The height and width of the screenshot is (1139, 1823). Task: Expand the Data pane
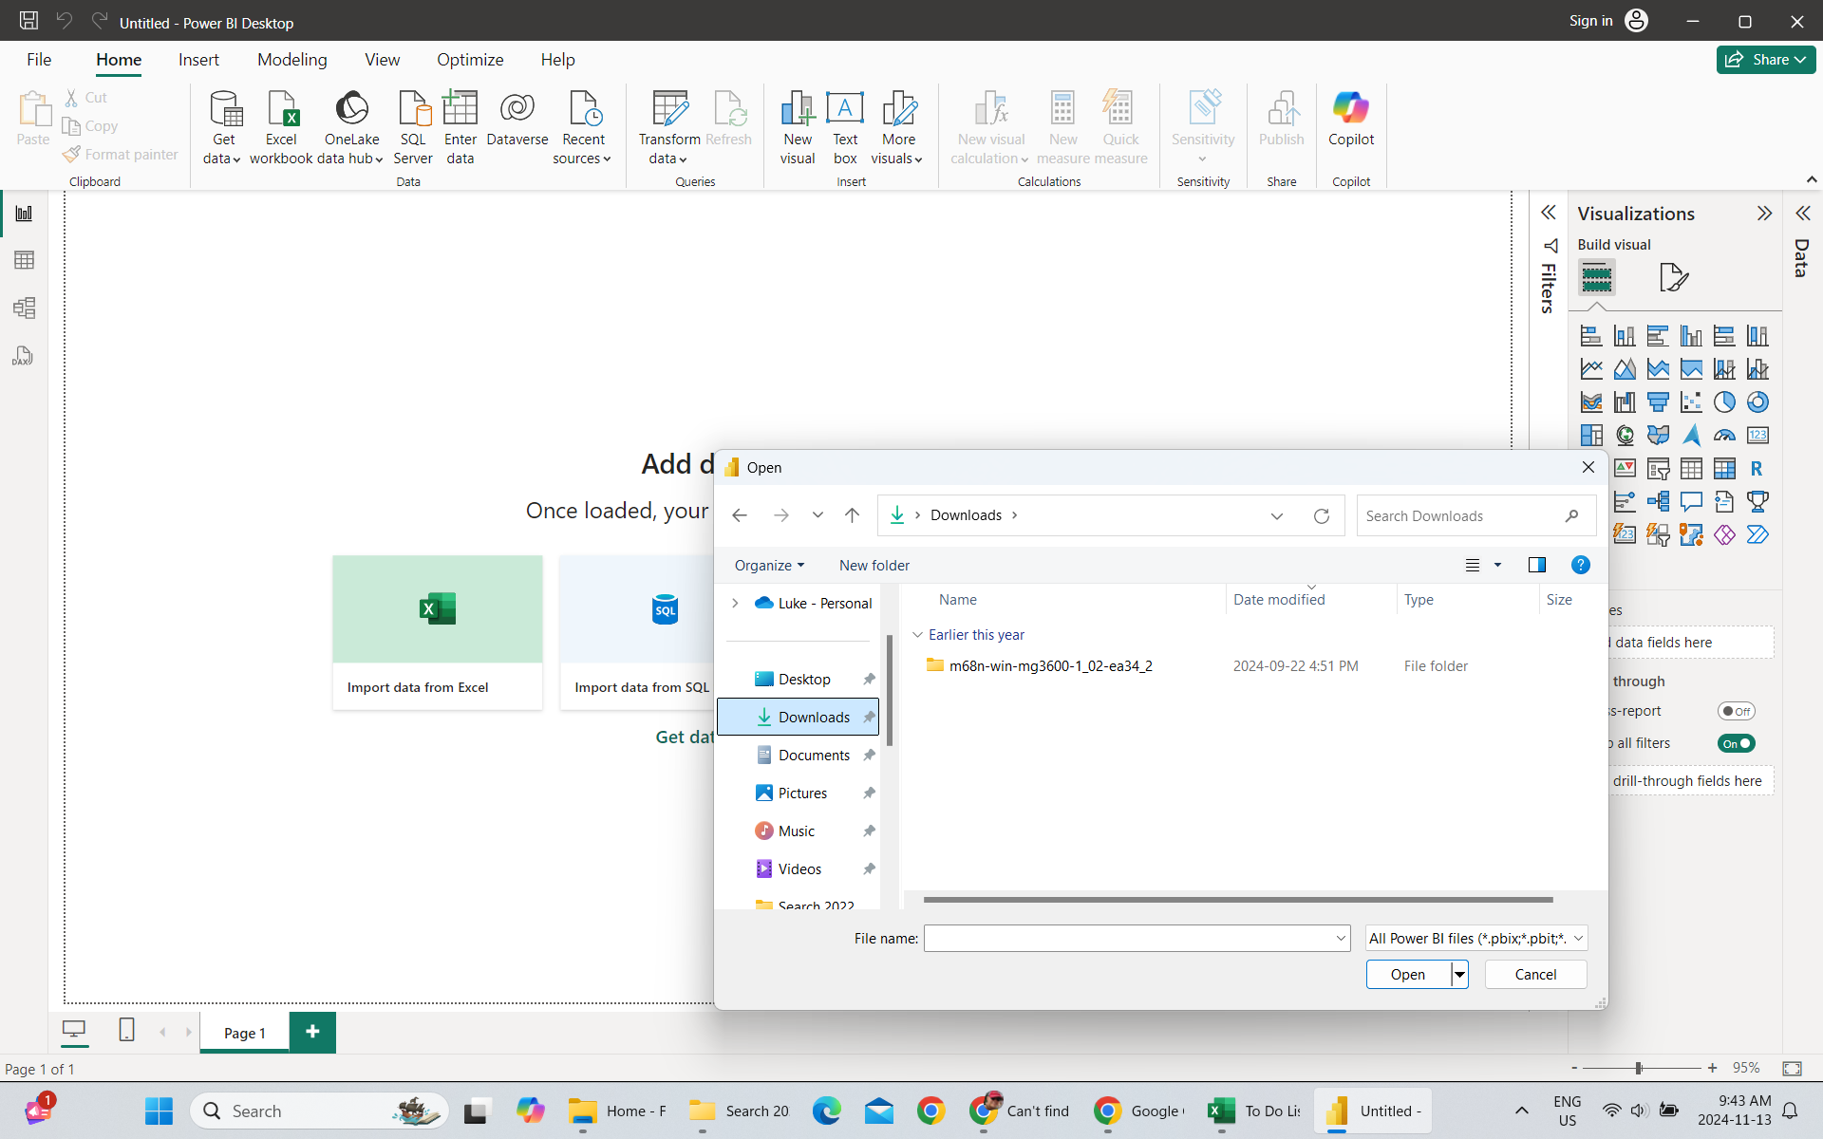(1802, 214)
